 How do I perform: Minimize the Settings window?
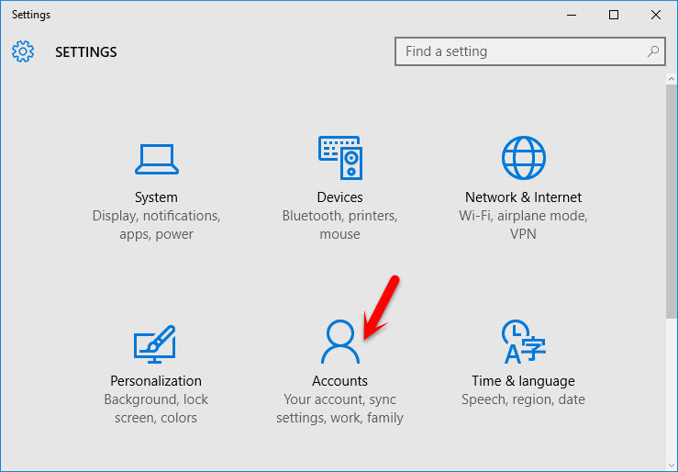[x=572, y=15]
